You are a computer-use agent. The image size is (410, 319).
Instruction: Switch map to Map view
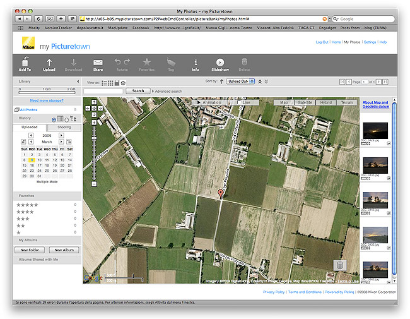(x=284, y=102)
